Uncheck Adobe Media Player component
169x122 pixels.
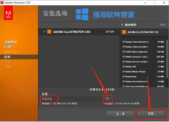[x=124, y=72]
